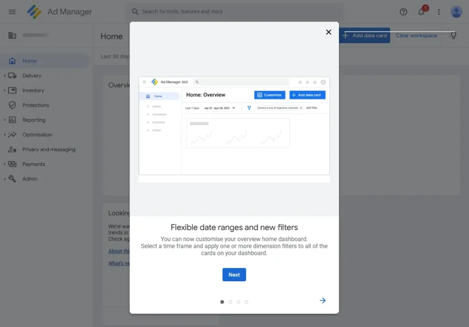The image size is (469, 327).
Task: Click the Protections shield icon
Action: [12, 105]
